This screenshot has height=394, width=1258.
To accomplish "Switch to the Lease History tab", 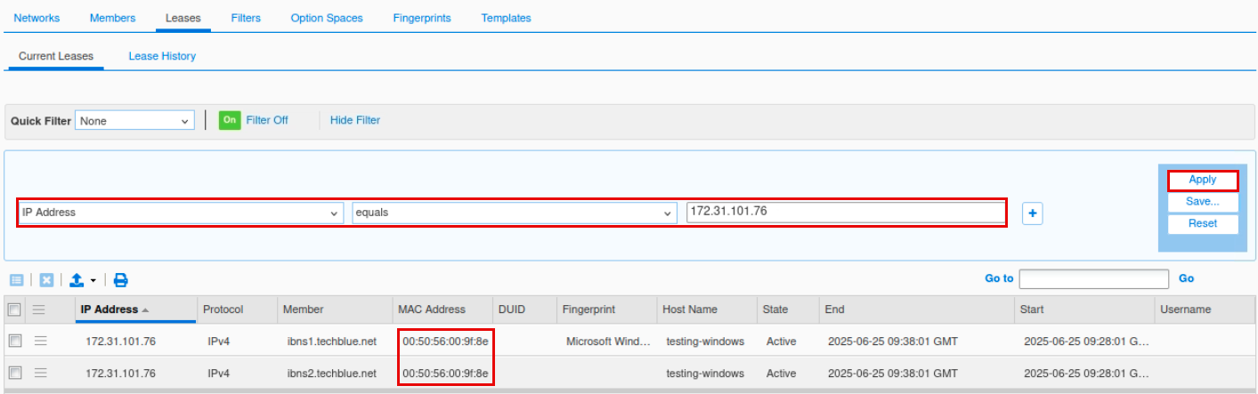I will coord(162,56).
